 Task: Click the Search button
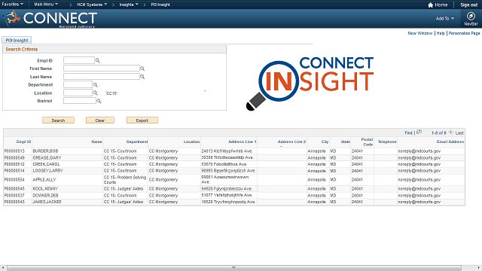58,120
